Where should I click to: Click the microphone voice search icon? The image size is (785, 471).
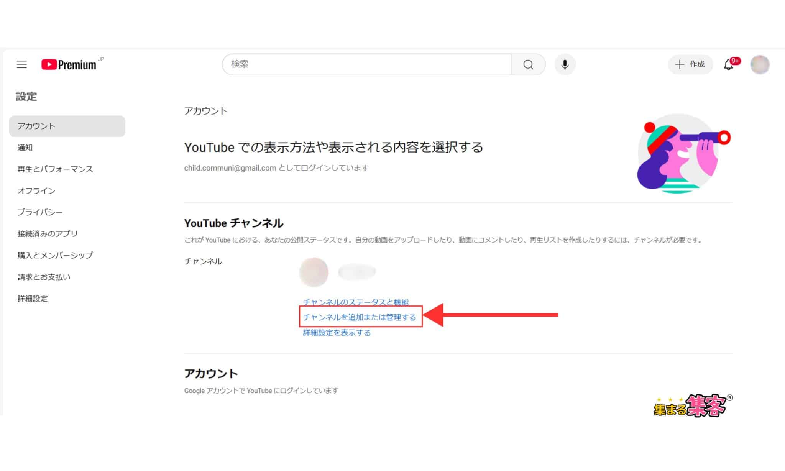pyautogui.click(x=565, y=64)
